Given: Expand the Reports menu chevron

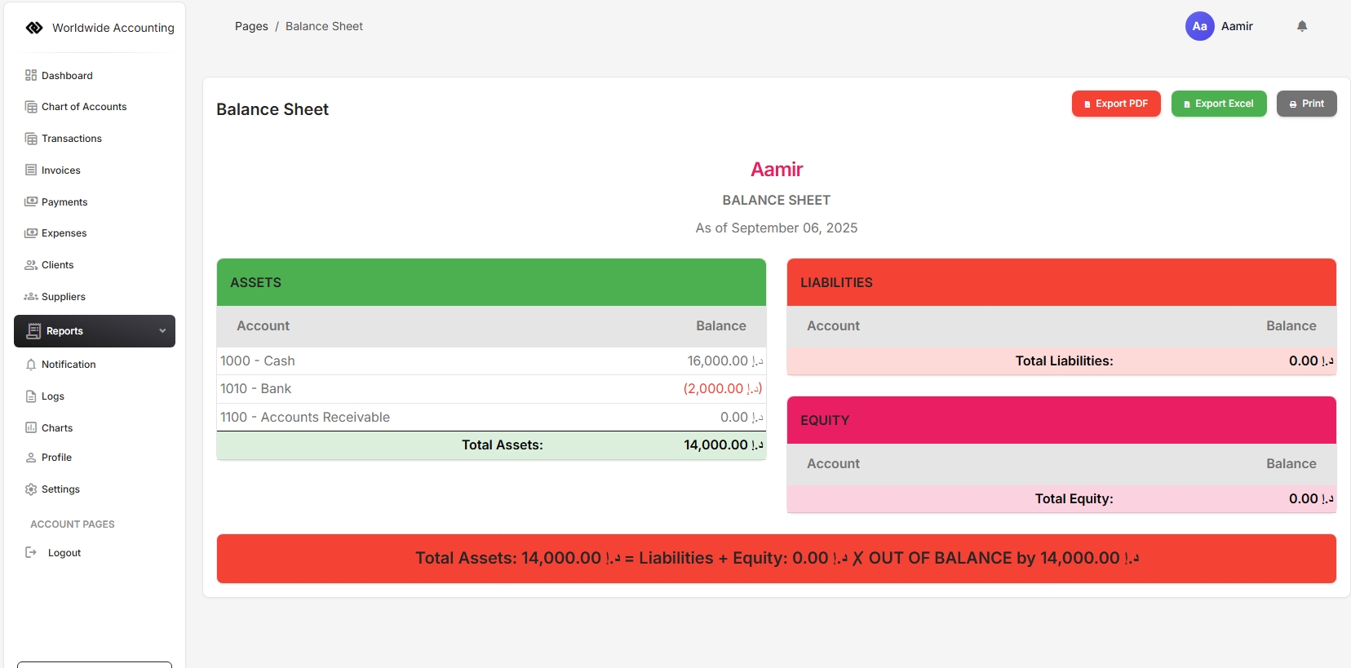Looking at the screenshot, I should point(162,331).
